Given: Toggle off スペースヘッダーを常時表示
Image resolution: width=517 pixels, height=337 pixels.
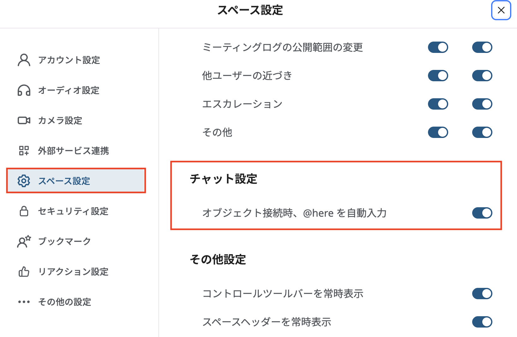Looking at the screenshot, I should pyautogui.click(x=482, y=322).
